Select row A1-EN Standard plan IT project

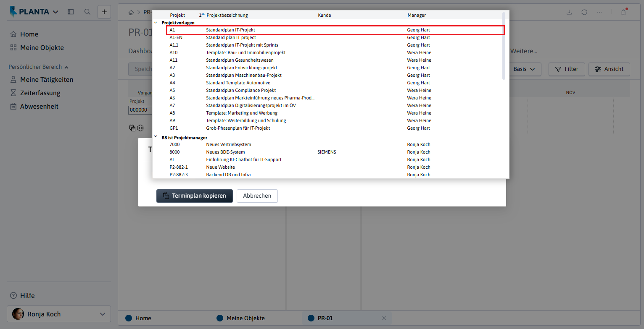[x=329, y=38]
